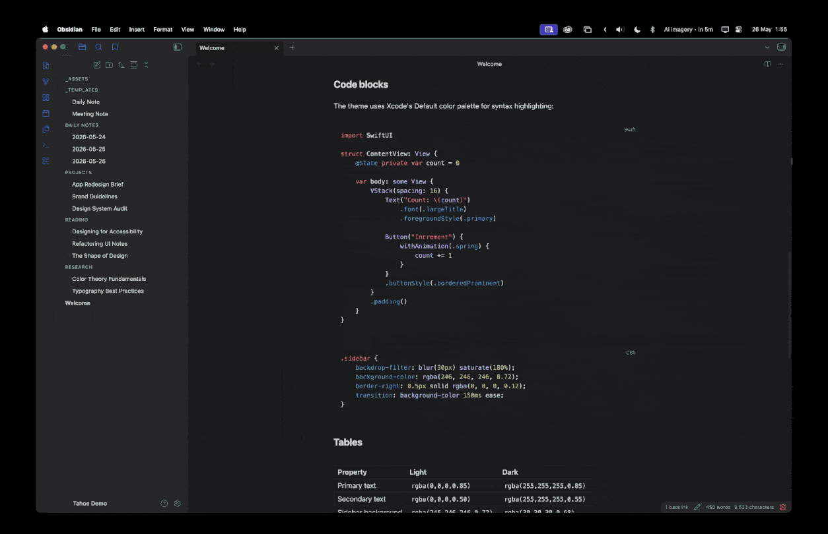Click the Tables heading

(x=348, y=442)
